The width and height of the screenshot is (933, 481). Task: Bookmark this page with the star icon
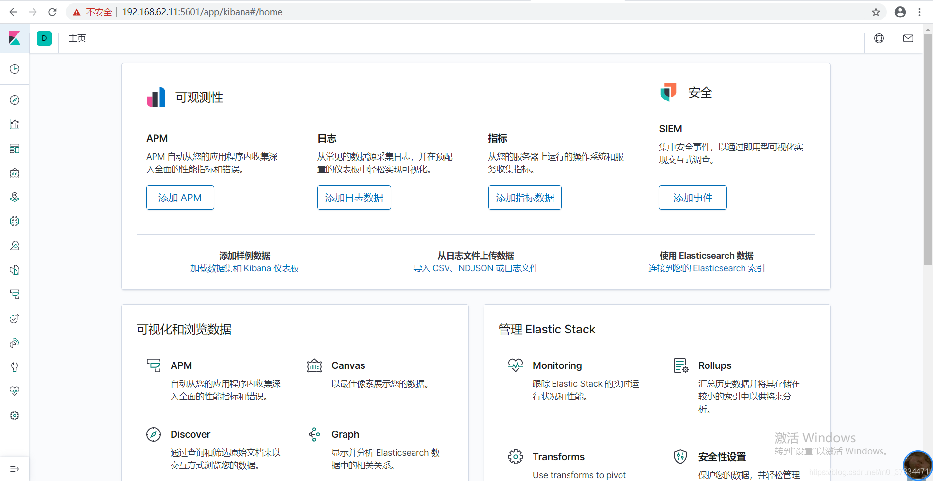point(876,12)
